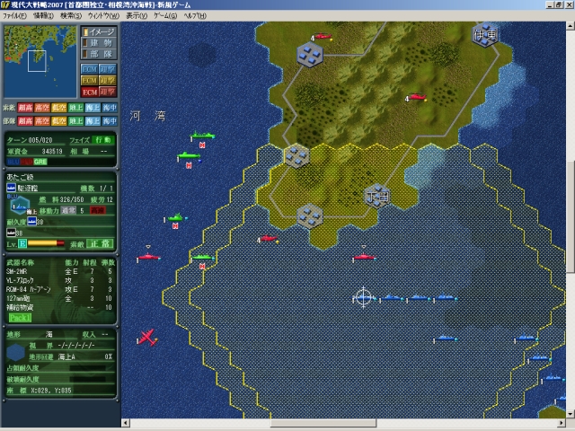Click the destroyer hex portrait in unit panel
575x431 pixels.
coord(20,206)
